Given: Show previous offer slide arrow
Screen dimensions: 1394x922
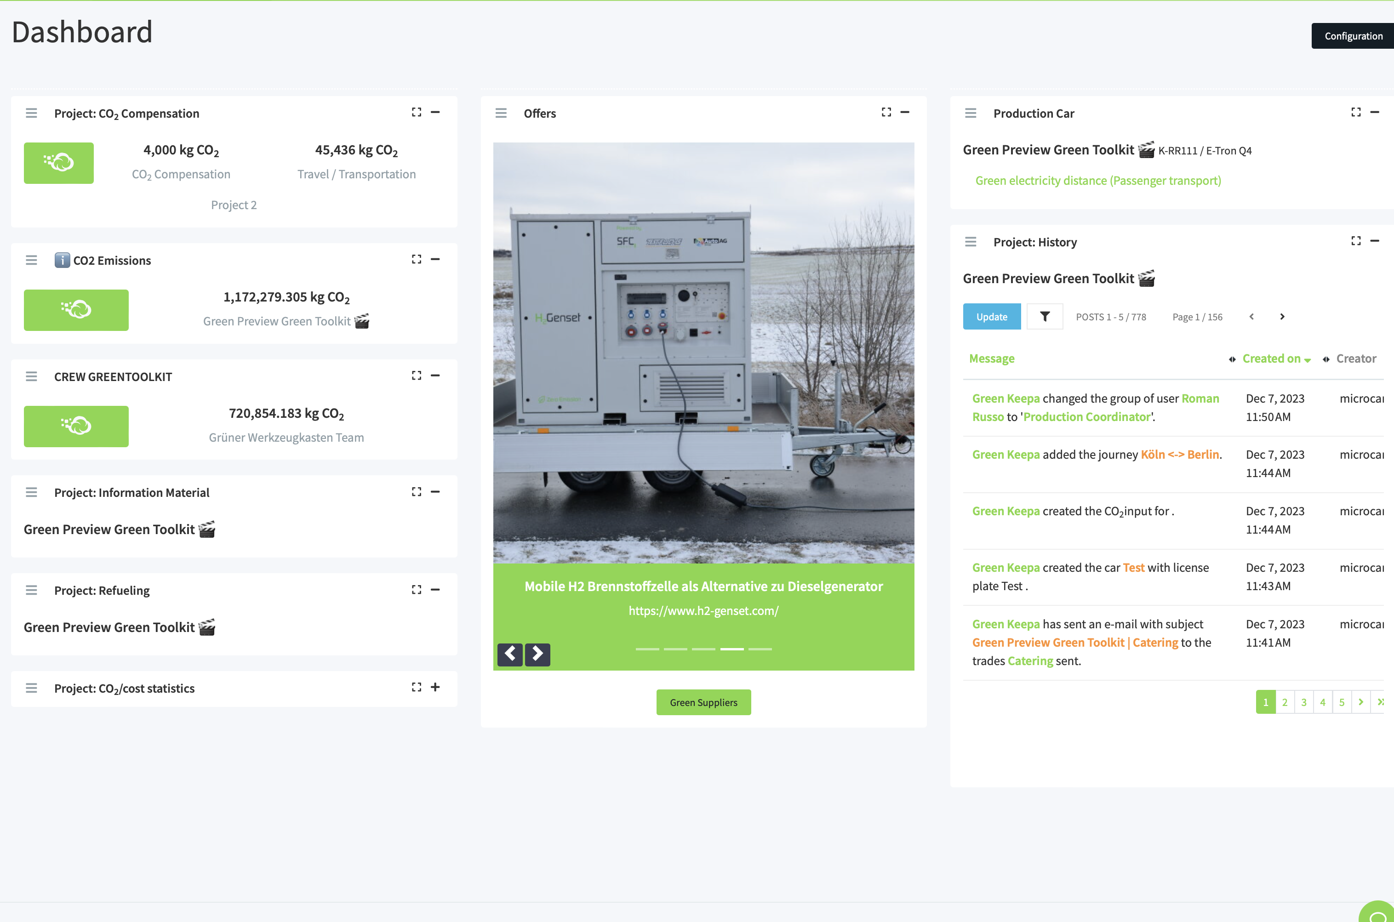Looking at the screenshot, I should (510, 654).
